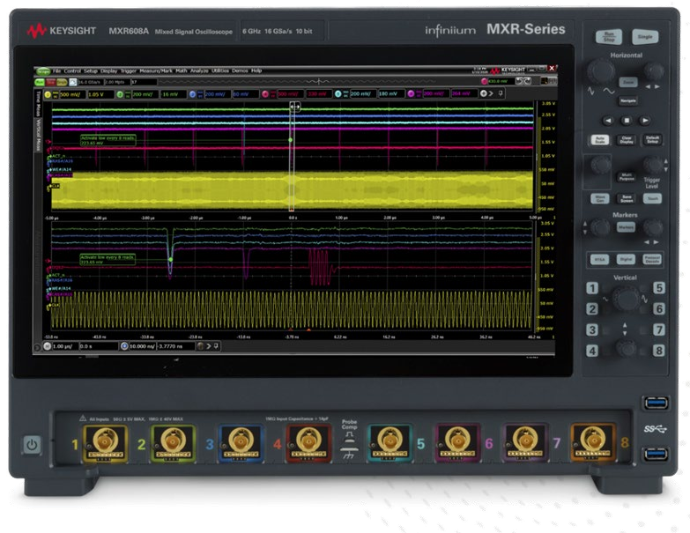Click the yellow Single button in toolbar
This screenshot has width=690, height=533.
(62, 82)
